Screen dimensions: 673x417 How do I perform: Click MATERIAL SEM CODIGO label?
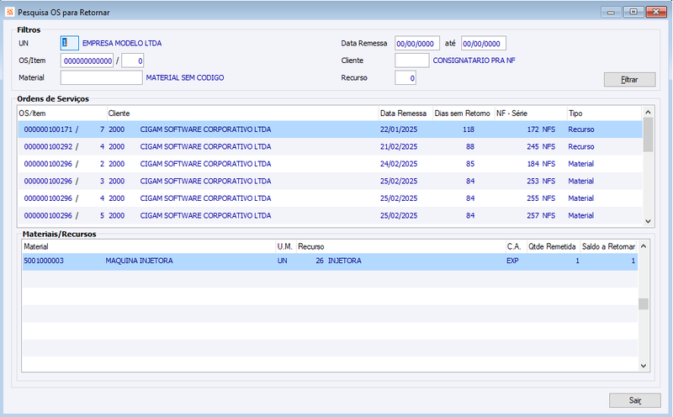[x=185, y=77]
